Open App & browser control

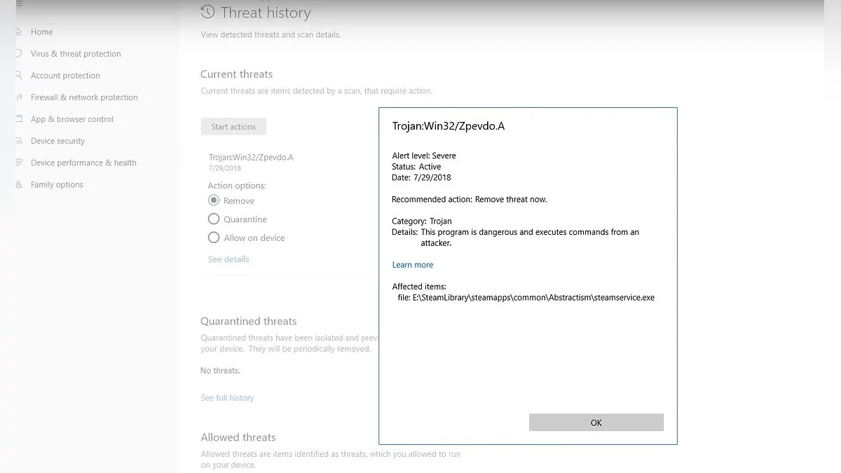[x=72, y=119]
